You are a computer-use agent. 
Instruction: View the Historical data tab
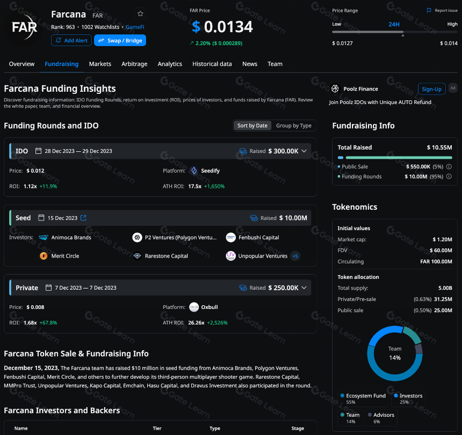pyautogui.click(x=212, y=64)
